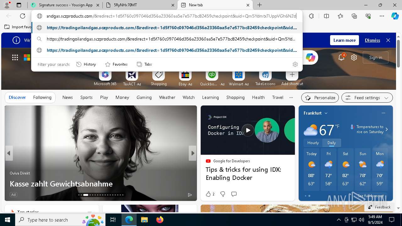Open the Collections toolbar icon
This screenshot has height=226, width=402.
click(354, 16)
